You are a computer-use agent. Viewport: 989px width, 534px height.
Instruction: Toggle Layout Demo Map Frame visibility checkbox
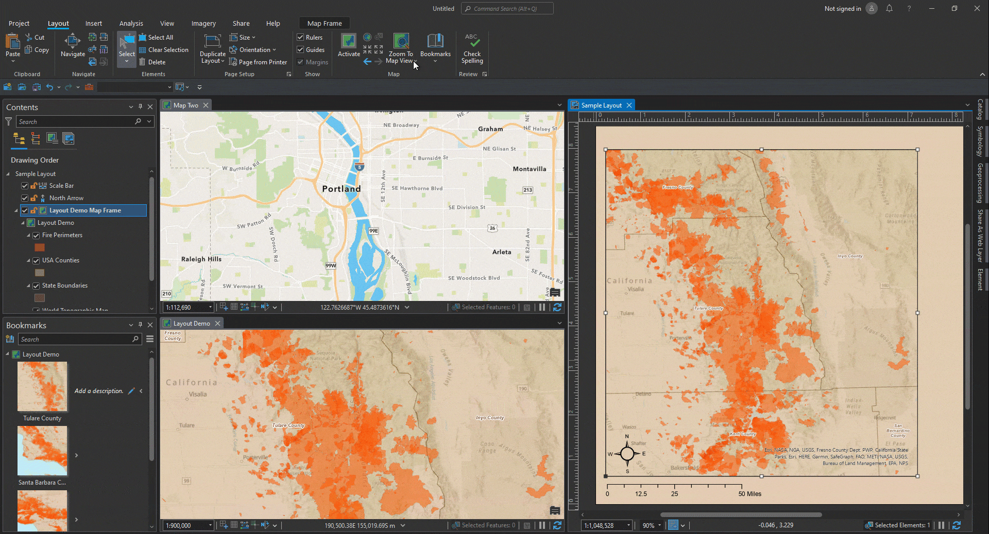pyautogui.click(x=25, y=210)
